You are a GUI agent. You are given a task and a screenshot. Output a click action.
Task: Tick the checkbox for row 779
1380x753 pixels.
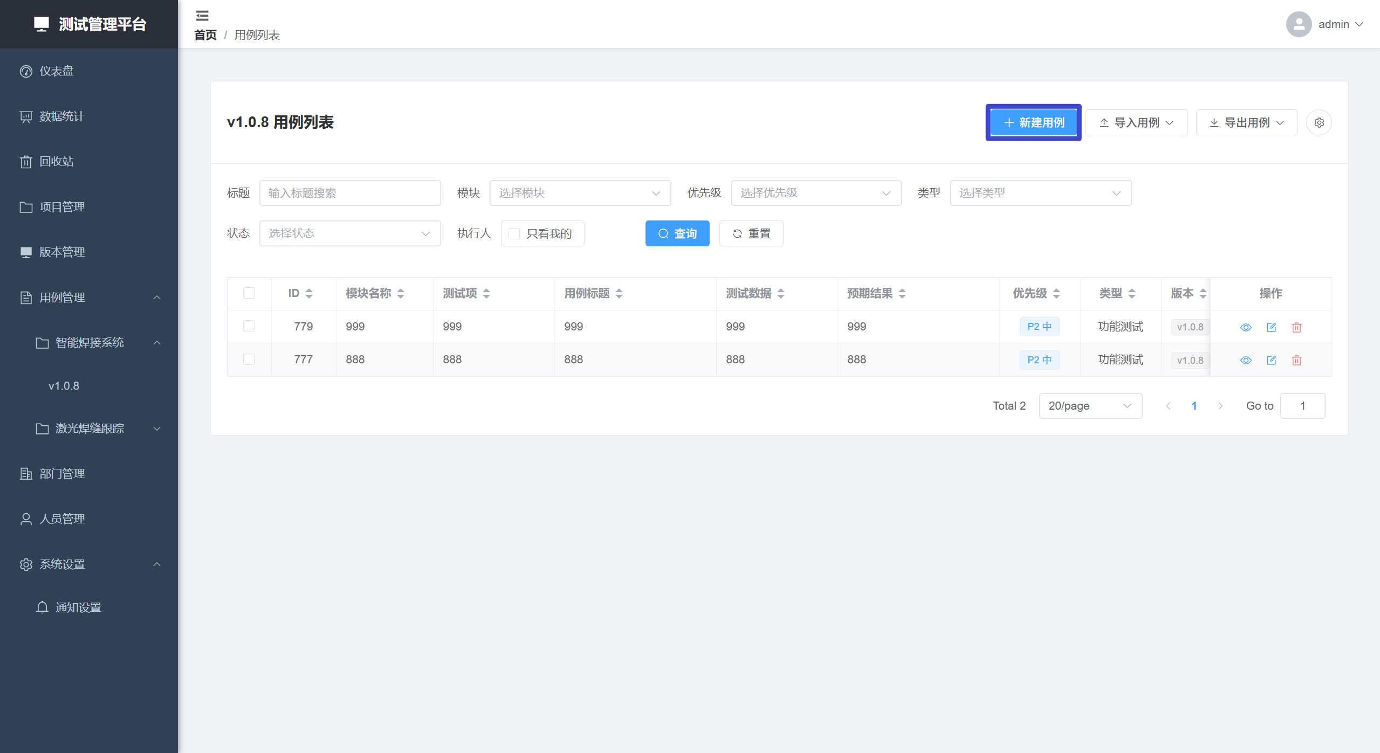coord(249,326)
